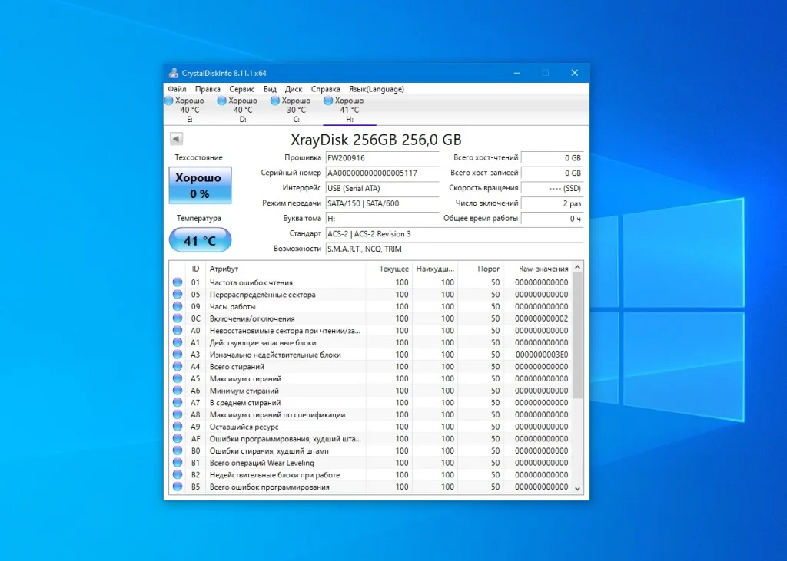Click the Хорошо 0 % health status button
The image size is (787, 561).
200,186
